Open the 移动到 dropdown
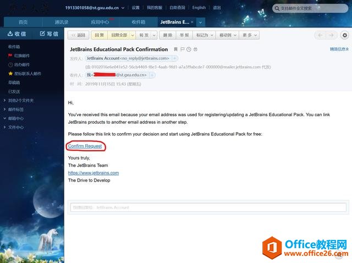 (228, 35)
